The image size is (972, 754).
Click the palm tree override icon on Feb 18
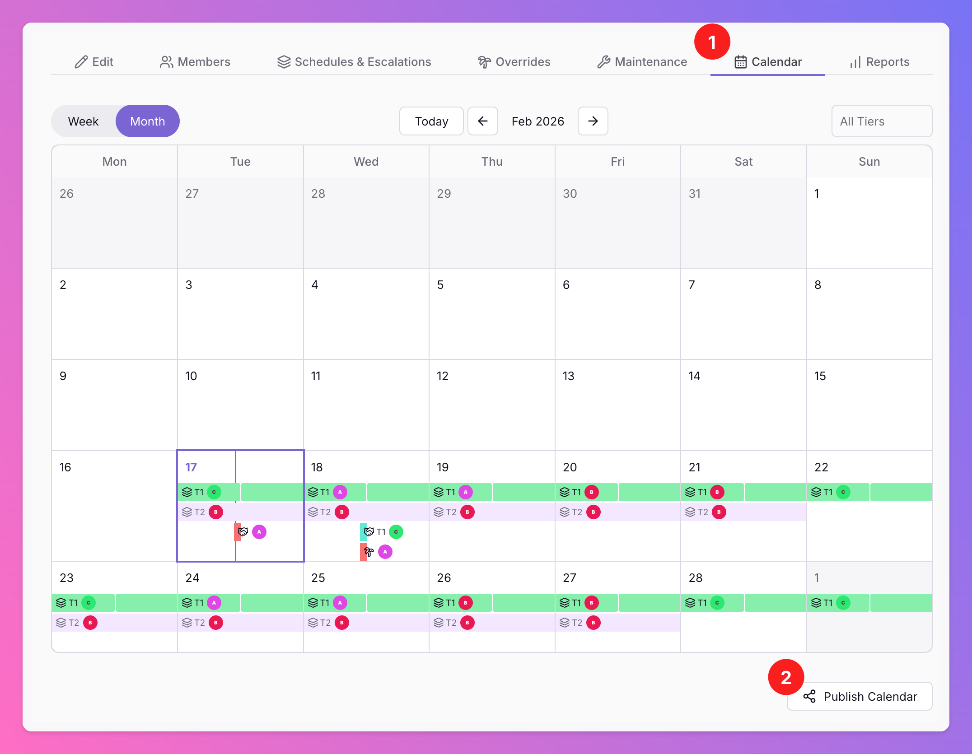369,552
